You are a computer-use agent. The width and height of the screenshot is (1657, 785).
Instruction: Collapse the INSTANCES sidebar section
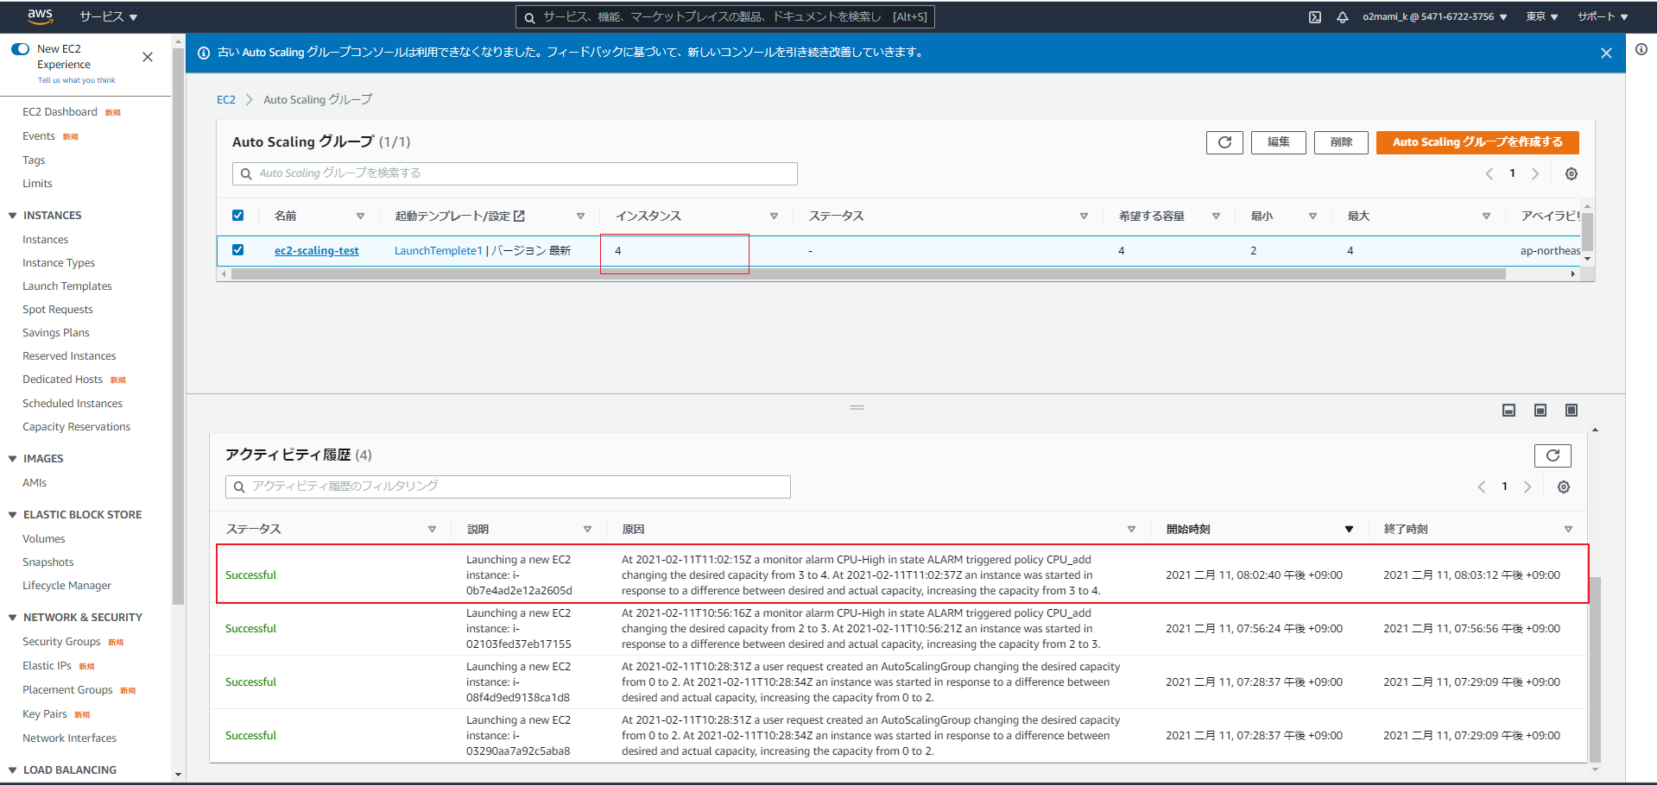tap(13, 216)
